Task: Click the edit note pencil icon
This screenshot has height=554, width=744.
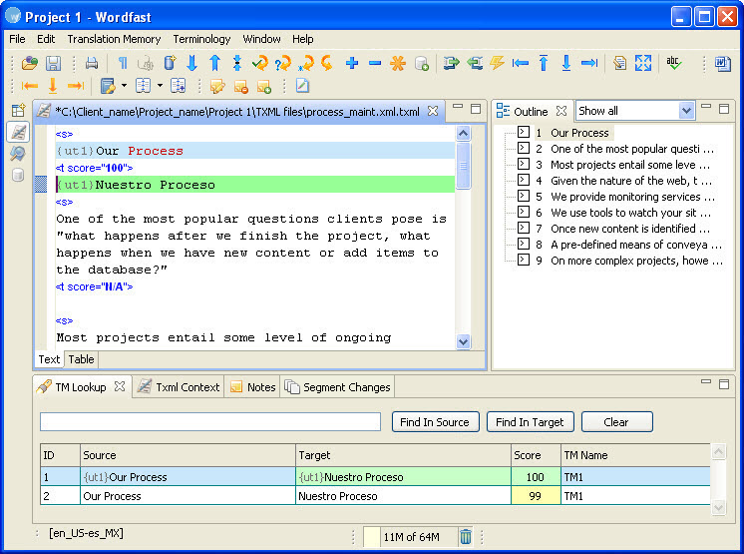Action: 217,86
